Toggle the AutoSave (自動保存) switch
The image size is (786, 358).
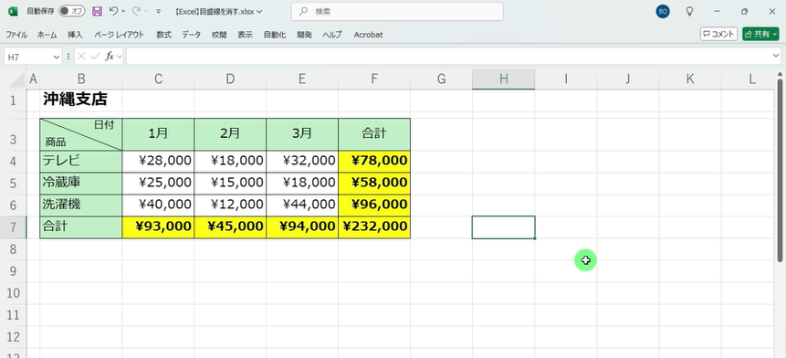[x=72, y=11]
